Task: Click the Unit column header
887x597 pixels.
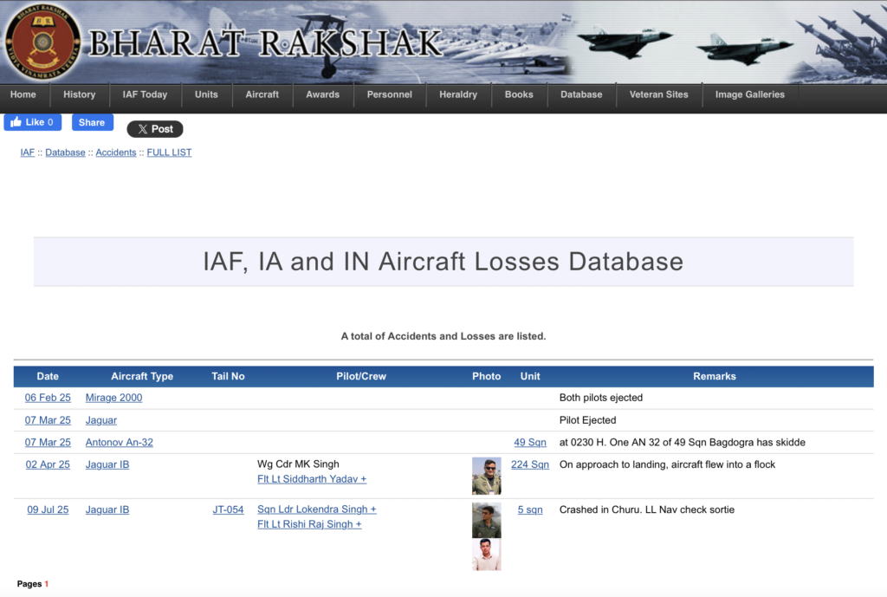Action: (530, 376)
